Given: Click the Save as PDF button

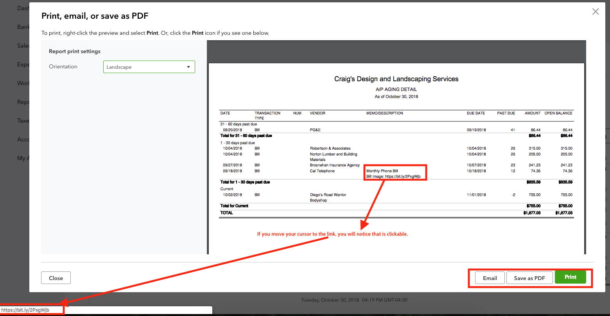Looking at the screenshot, I should [529, 278].
